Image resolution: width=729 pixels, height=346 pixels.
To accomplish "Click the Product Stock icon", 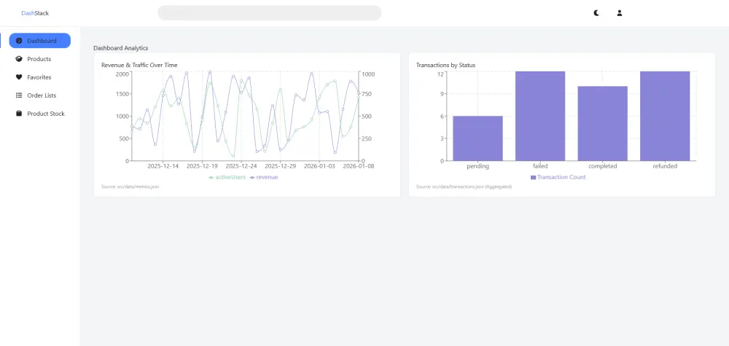I will pyautogui.click(x=19, y=114).
